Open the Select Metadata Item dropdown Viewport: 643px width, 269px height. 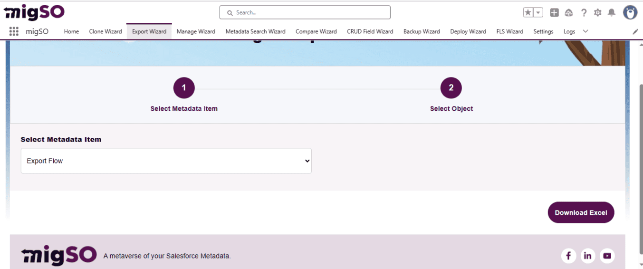point(166,161)
